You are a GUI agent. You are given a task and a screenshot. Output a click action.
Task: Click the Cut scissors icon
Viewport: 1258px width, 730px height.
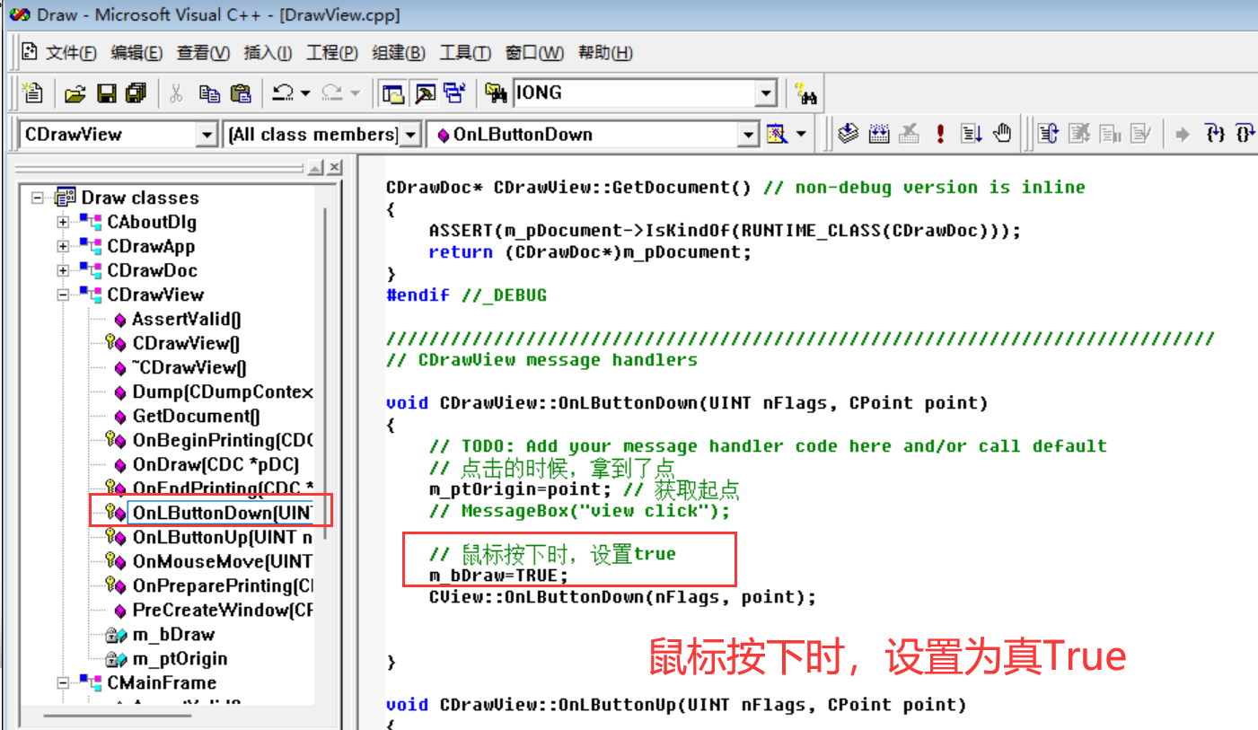pos(176,92)
